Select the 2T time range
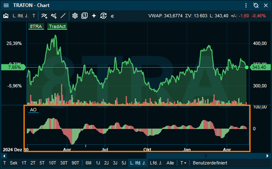The image size is (272, 169). 33,163
